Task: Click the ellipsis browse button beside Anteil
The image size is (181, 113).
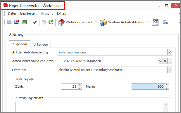Action: tap(170, 61)
